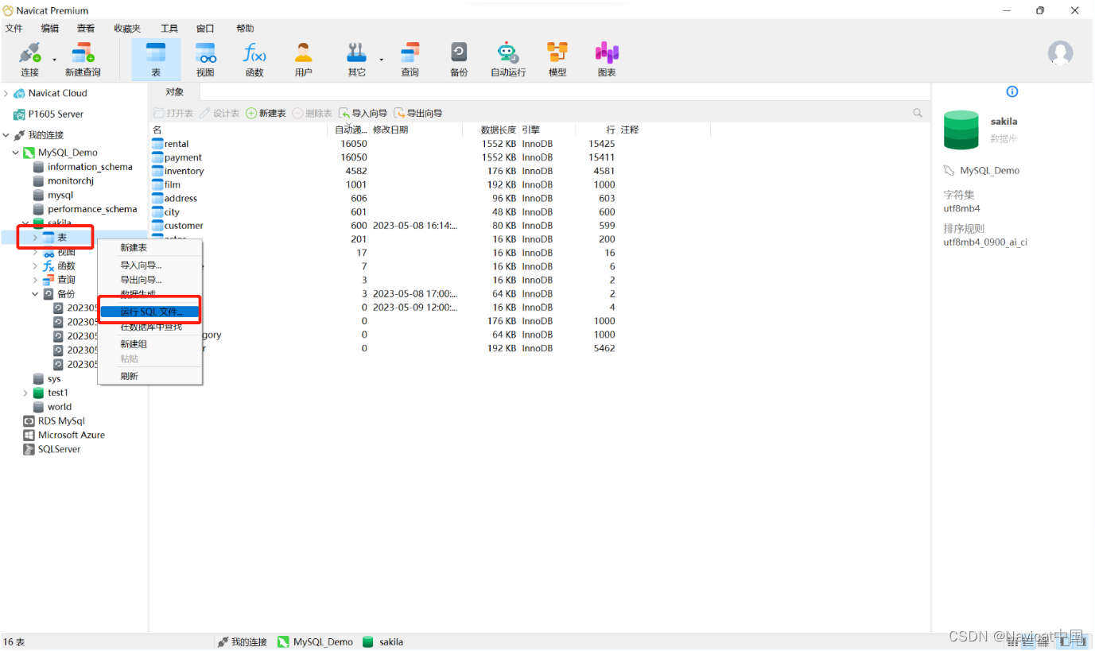Click 新建表 in the object toolbar

tap(266, 113)
